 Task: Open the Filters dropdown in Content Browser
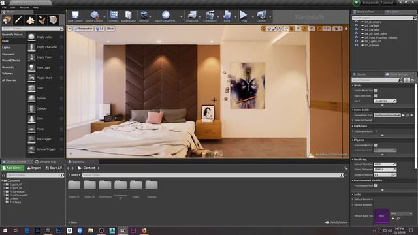coord(74,175)
